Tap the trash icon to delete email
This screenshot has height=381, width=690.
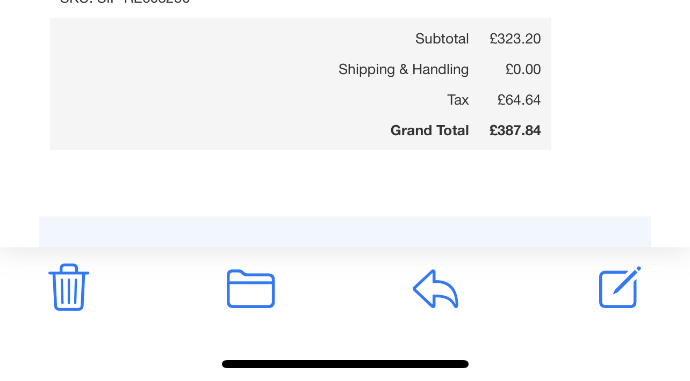69,287
